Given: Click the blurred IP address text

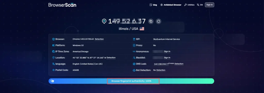Looking at the screenshot, I should coord(127,21).
